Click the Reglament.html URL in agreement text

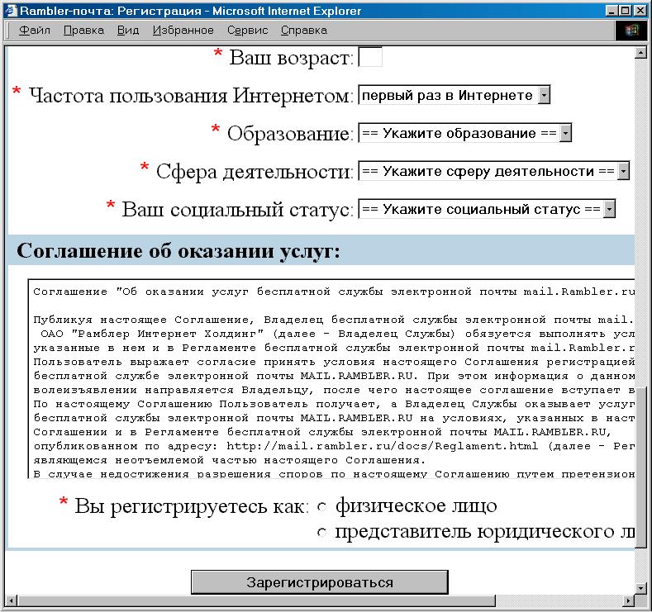tap(382, 446)
